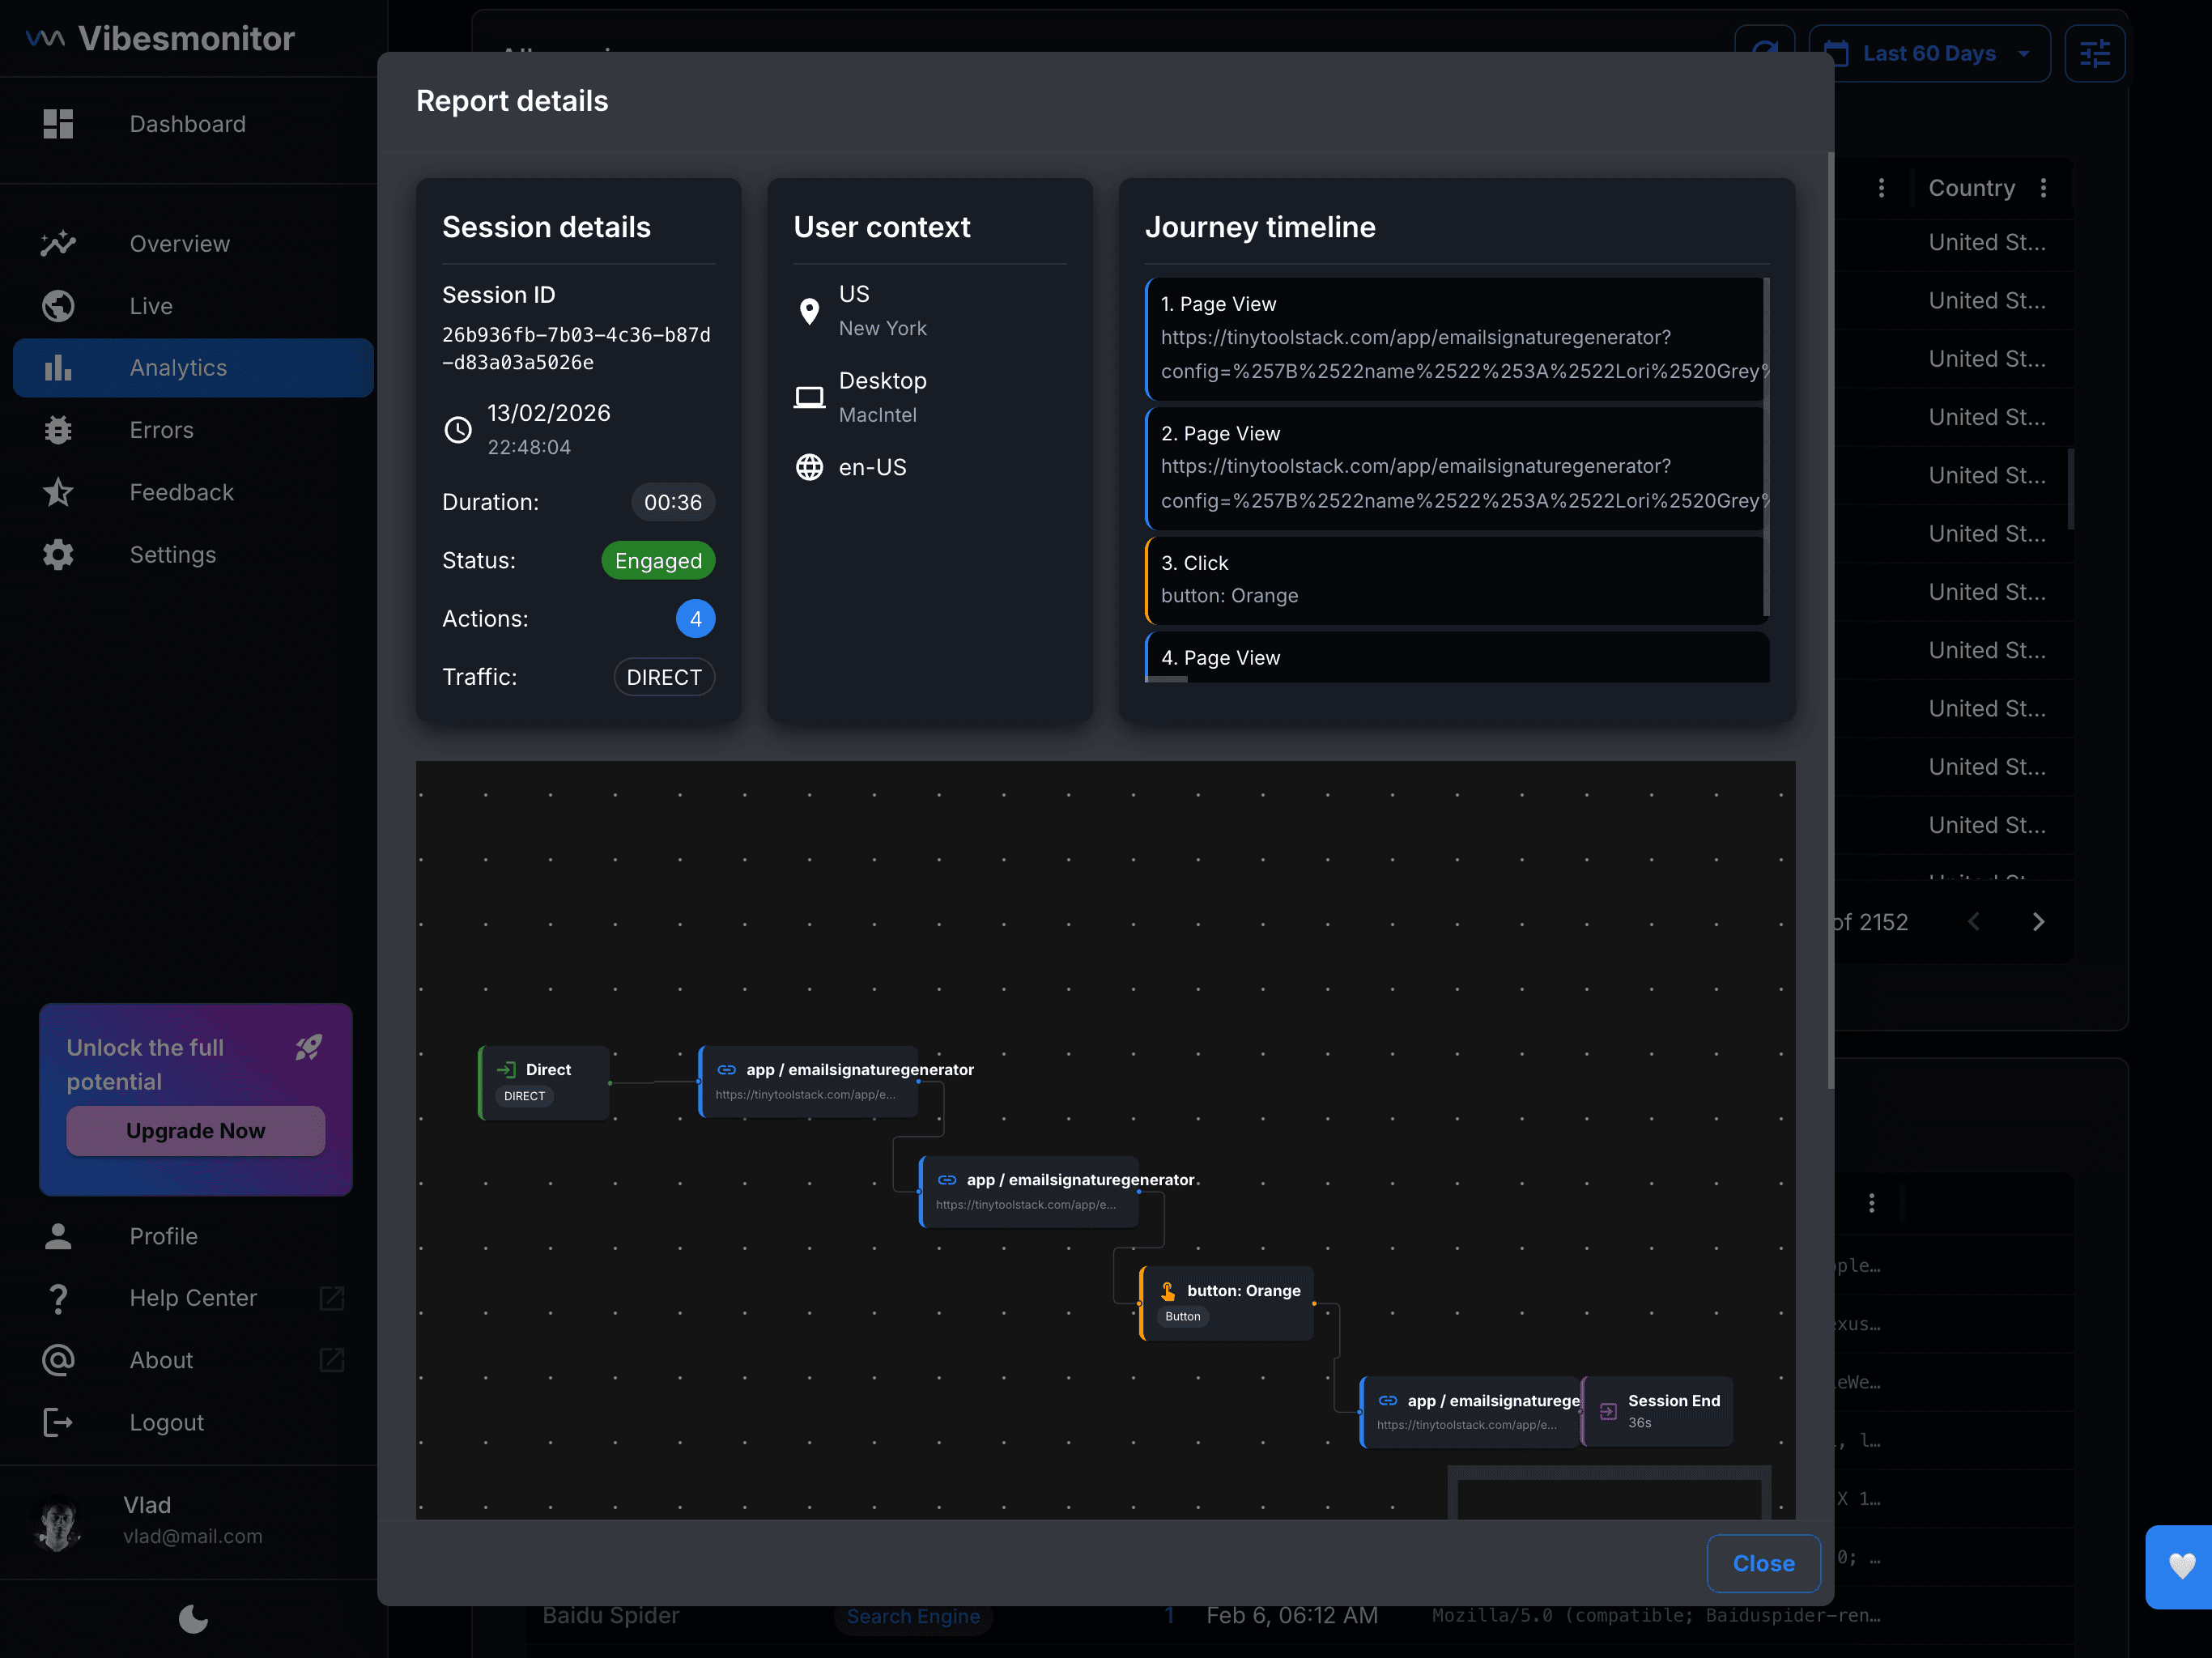2212x1658 pixels.
Task: Open the Last 60 Days date dropdown
Action: (1930, 53)
